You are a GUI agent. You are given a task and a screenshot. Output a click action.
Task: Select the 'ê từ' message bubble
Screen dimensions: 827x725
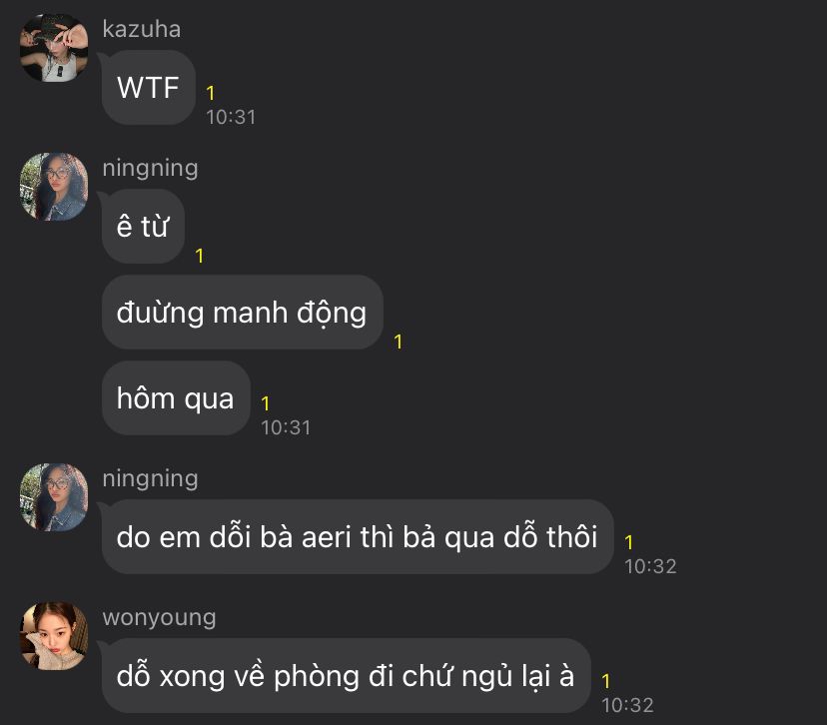tap(143, 227)
